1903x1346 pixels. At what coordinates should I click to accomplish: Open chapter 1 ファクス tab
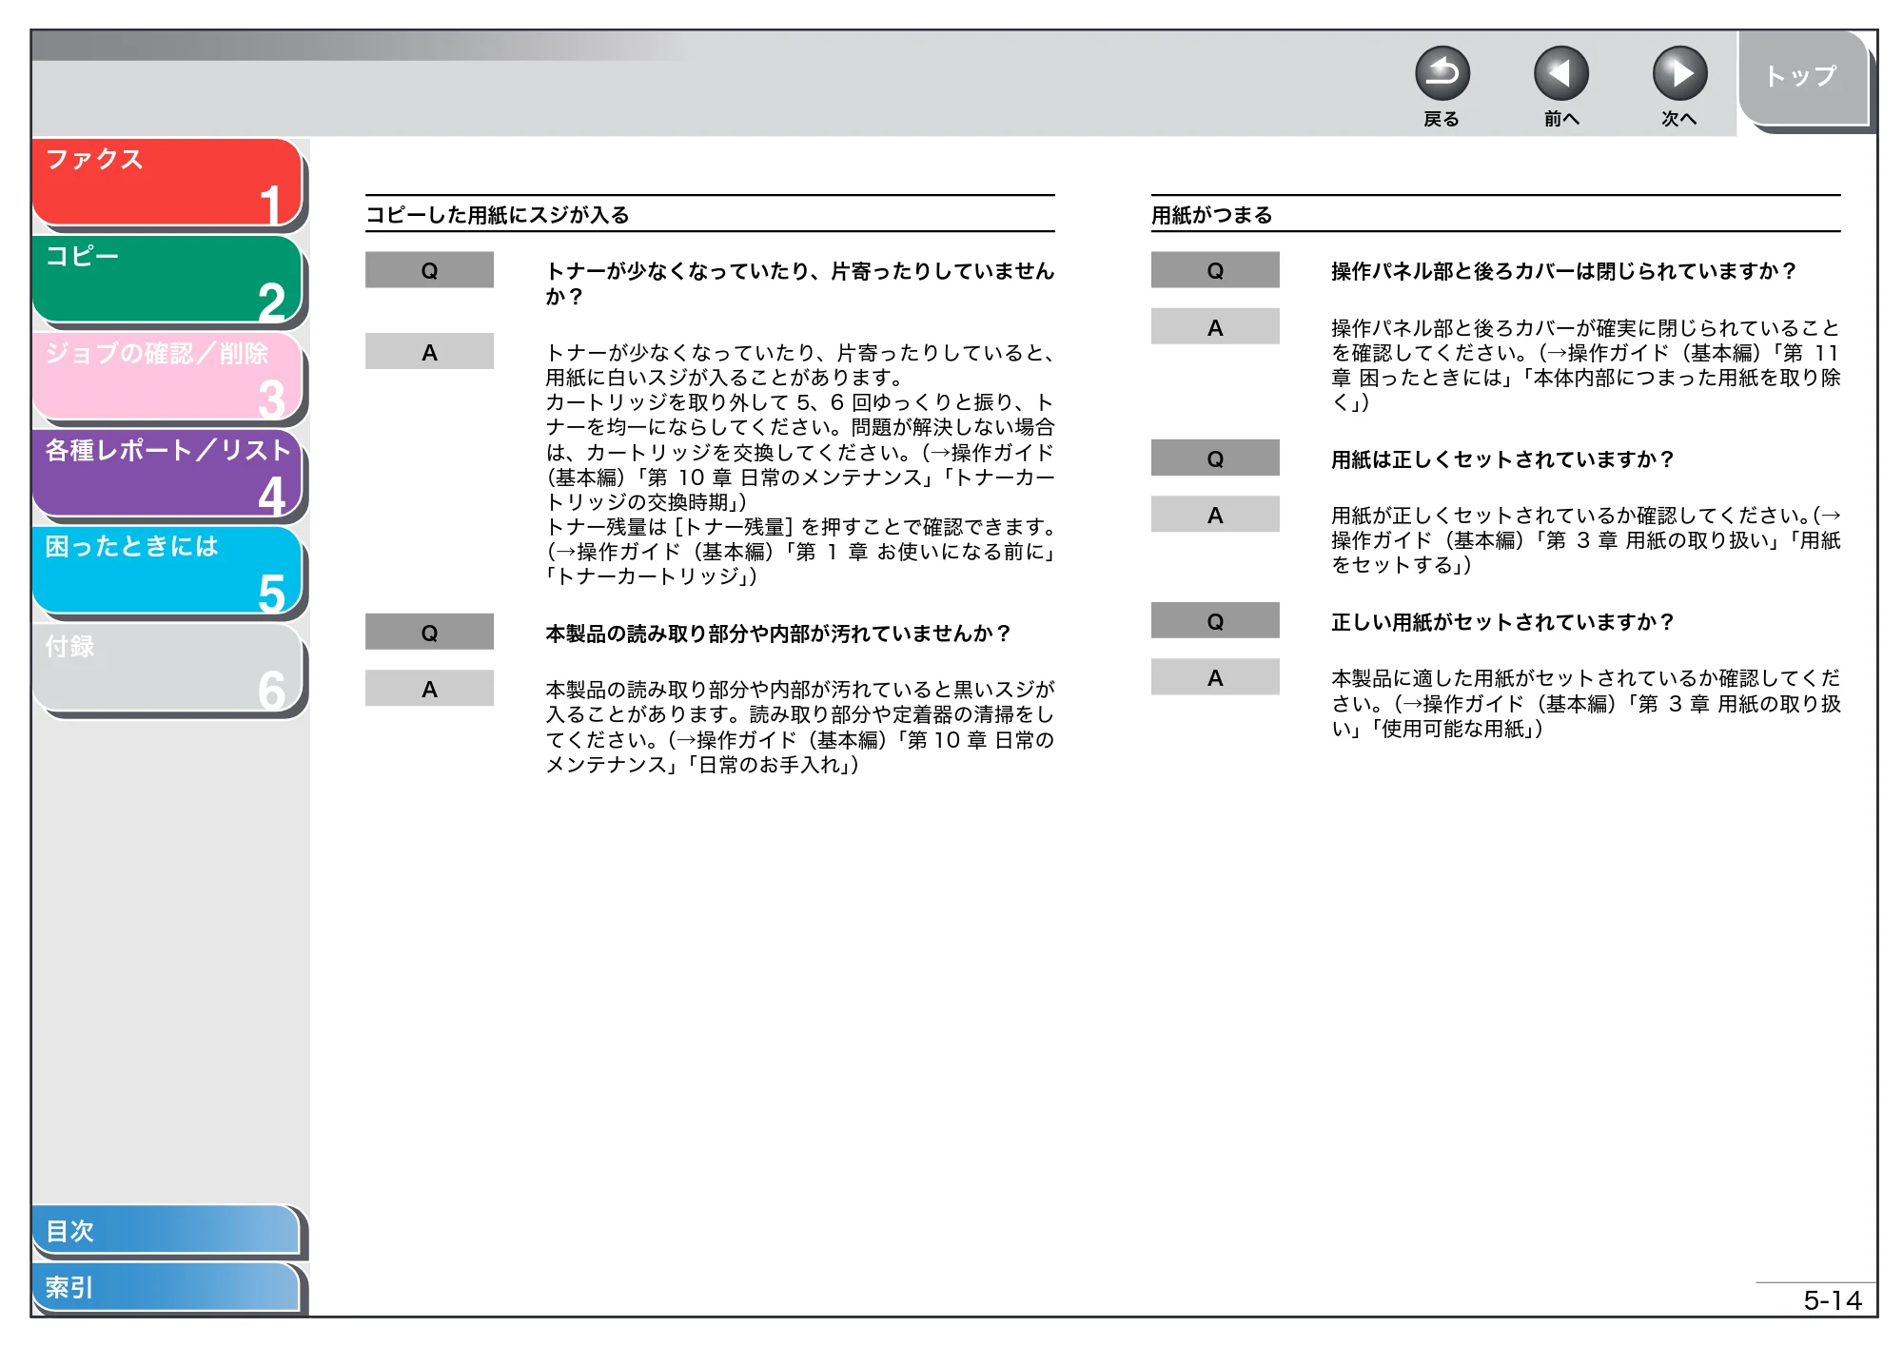[x=167, y=183]
